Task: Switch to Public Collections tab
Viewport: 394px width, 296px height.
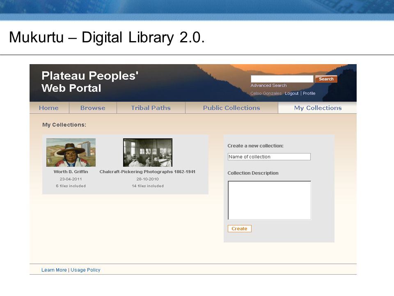Action: (231, 108)
